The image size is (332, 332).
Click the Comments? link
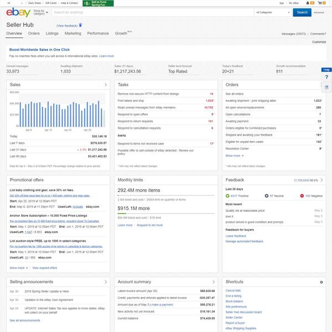(x=318, y=34)
